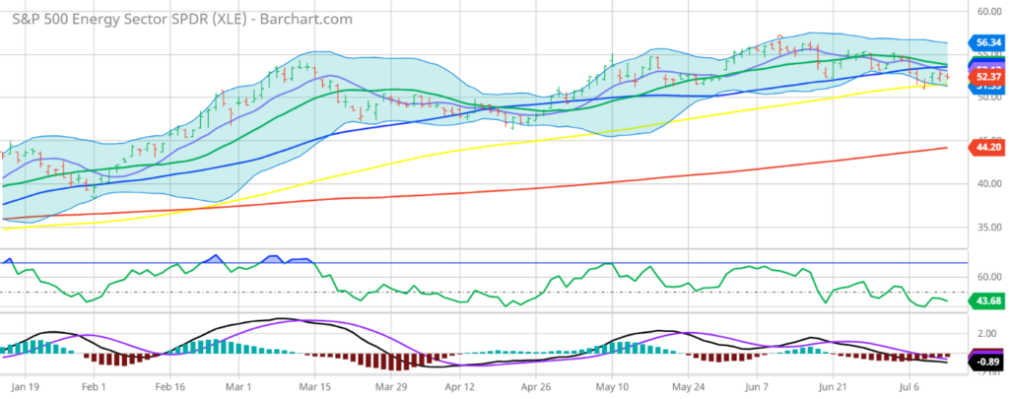Select the Feb 1 date label
This screenshot has width=1009, height=399.
[x=94, y=388]
